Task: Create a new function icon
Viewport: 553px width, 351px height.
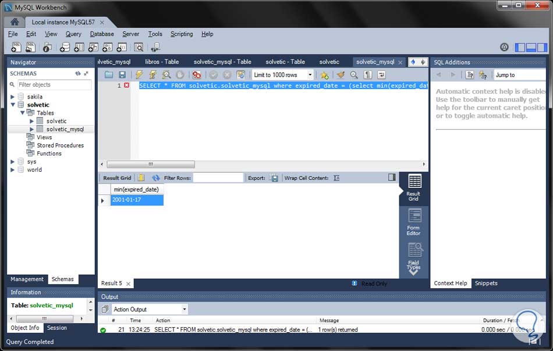Action: 122,47
